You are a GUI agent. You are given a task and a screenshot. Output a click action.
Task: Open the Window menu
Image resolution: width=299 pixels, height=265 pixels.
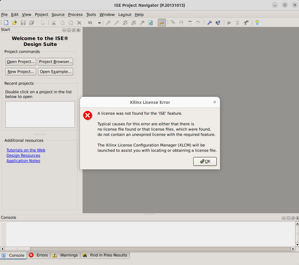(107, 14)
